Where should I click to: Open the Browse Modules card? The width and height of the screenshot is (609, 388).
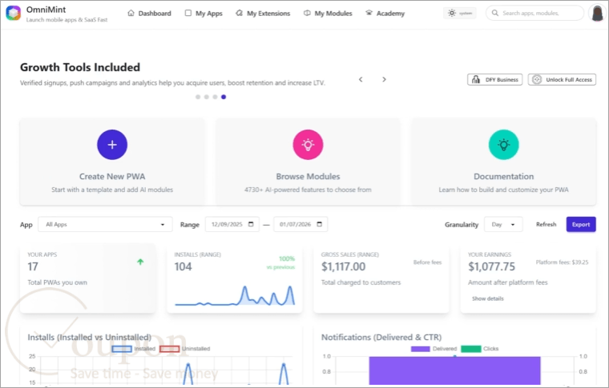pos(308,162)
